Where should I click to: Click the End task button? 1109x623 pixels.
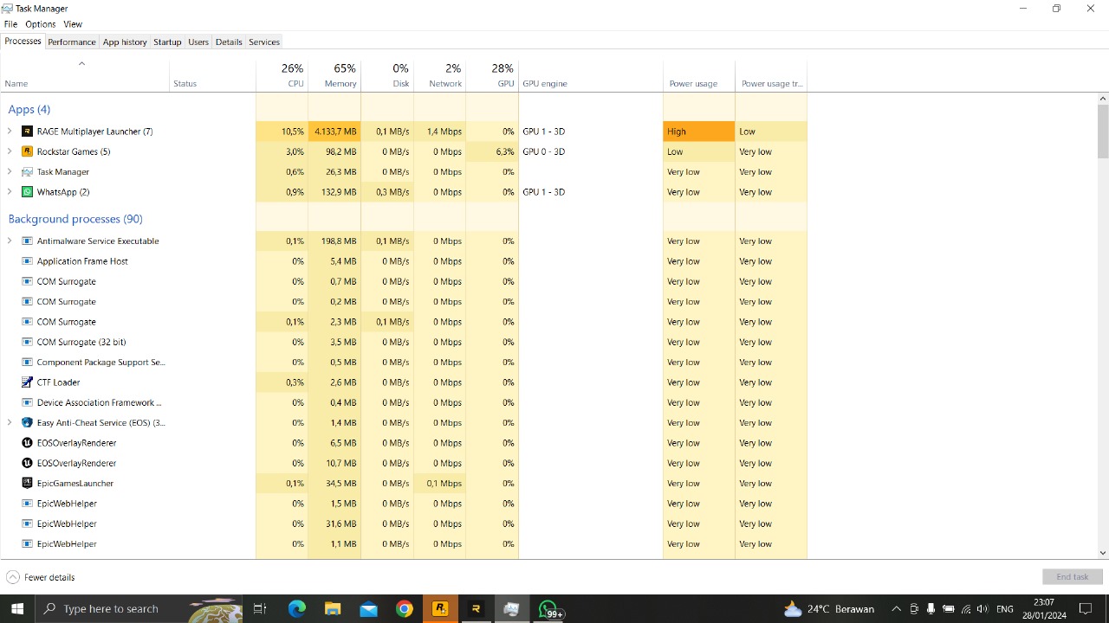tap(1073, 577)
